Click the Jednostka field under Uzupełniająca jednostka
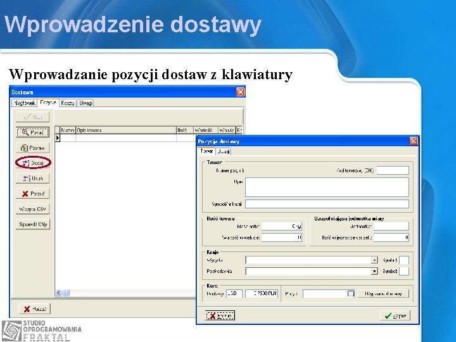This screenshot has height=342, width=456. 391,226
